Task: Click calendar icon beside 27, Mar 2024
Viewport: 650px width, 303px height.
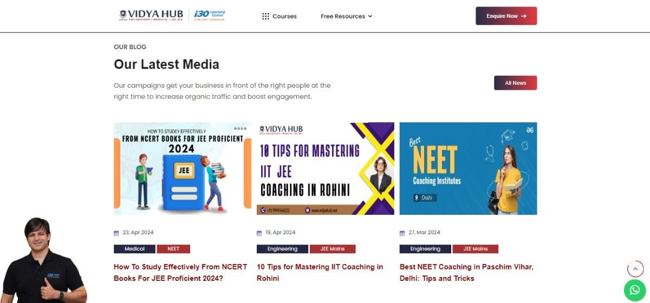Action: [402, 233]
